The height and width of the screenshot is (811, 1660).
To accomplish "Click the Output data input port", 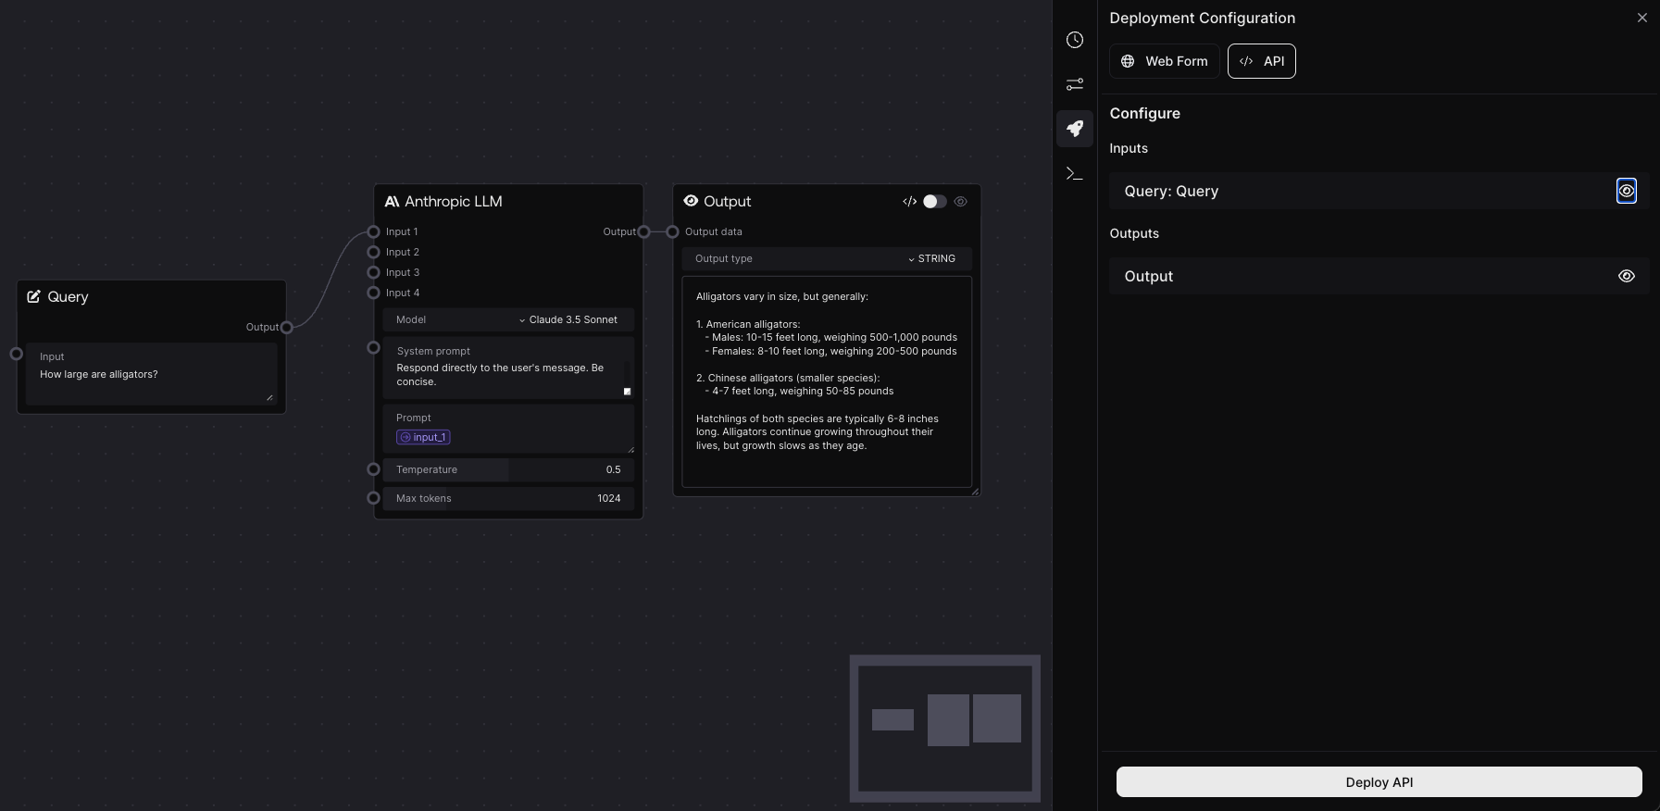I will tap(672, 231).
